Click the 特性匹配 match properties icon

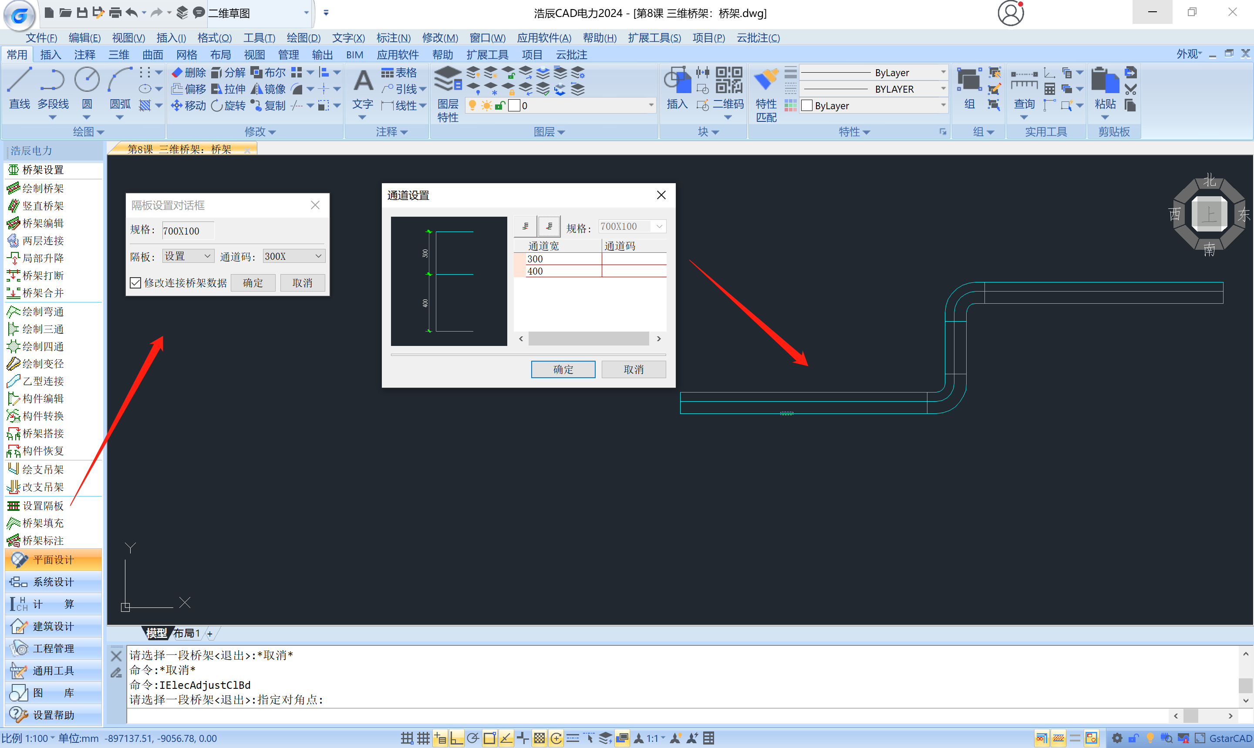point(765,81)
